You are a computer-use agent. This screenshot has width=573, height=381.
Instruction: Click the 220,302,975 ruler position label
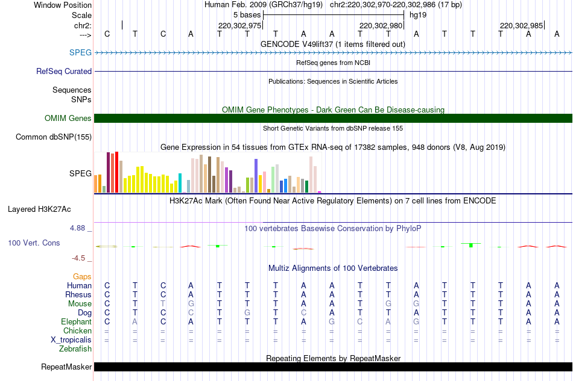[239, 25]
